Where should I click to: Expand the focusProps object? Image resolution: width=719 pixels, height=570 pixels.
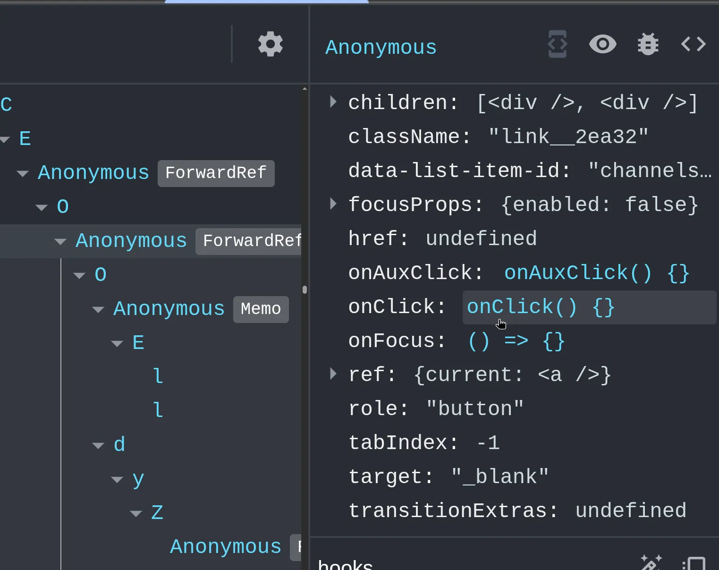pos(333,204)
